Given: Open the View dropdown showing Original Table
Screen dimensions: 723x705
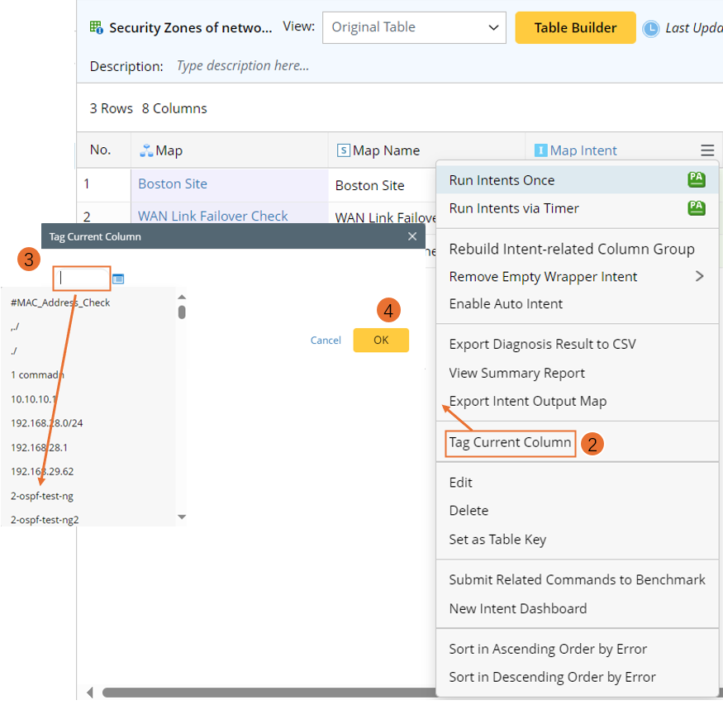Looking at the screenshot, I should (414, 27).
